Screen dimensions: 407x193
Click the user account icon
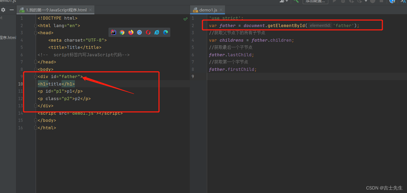[x=283, y=1]
